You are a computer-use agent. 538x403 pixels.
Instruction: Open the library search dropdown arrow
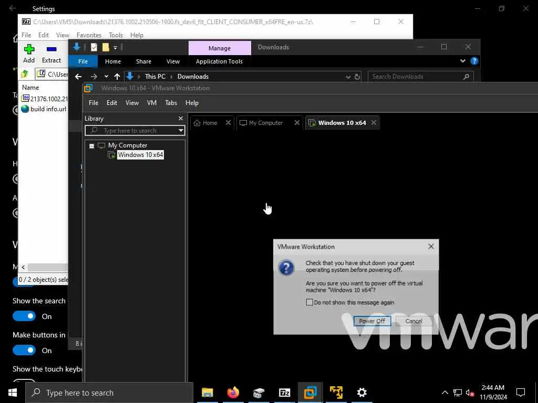click(x=181, y=131)
